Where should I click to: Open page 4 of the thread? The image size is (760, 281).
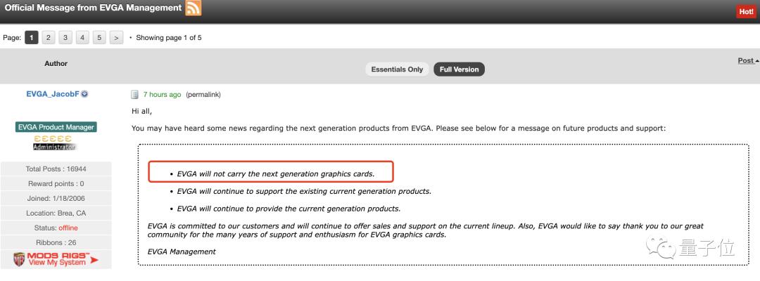click(x=82, y=37)
